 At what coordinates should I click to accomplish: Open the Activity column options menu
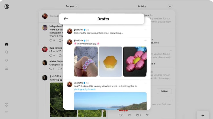pyautogui.click(x=170, y=6)
